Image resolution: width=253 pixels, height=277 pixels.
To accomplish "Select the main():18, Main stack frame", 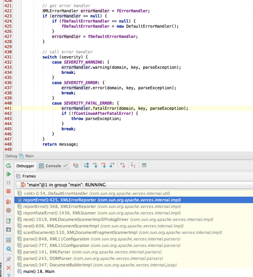I will pos(39,271).
